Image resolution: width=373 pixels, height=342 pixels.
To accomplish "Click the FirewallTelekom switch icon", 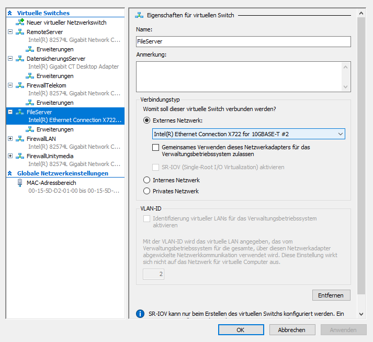I will (20, 85).
